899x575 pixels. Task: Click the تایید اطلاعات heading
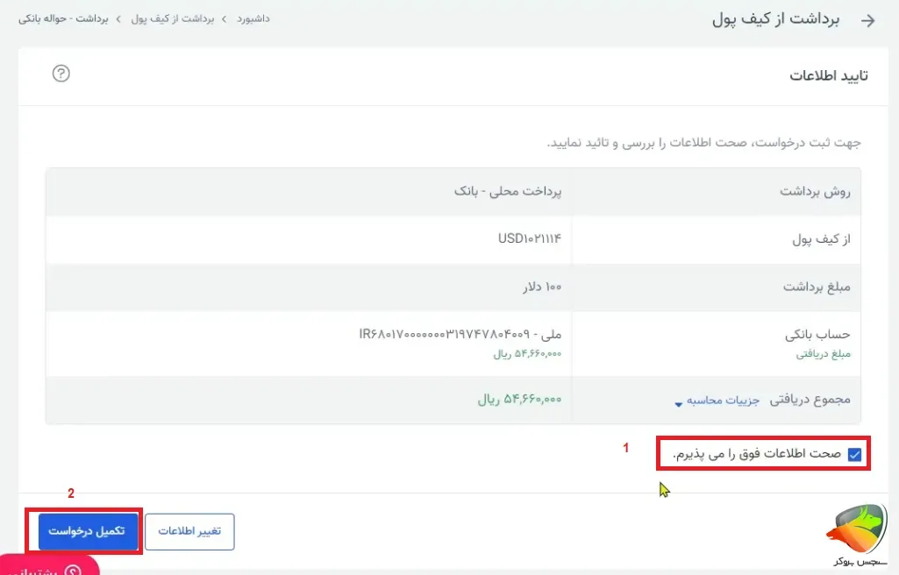tap(829, 75)
